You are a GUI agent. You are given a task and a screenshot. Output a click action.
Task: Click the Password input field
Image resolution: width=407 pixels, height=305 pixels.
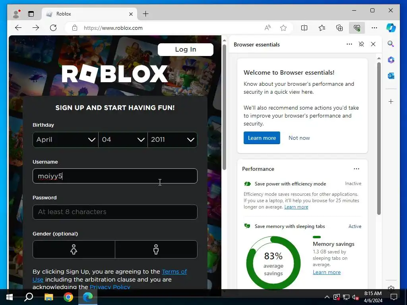pyautogui.click(x=115, y=212)
